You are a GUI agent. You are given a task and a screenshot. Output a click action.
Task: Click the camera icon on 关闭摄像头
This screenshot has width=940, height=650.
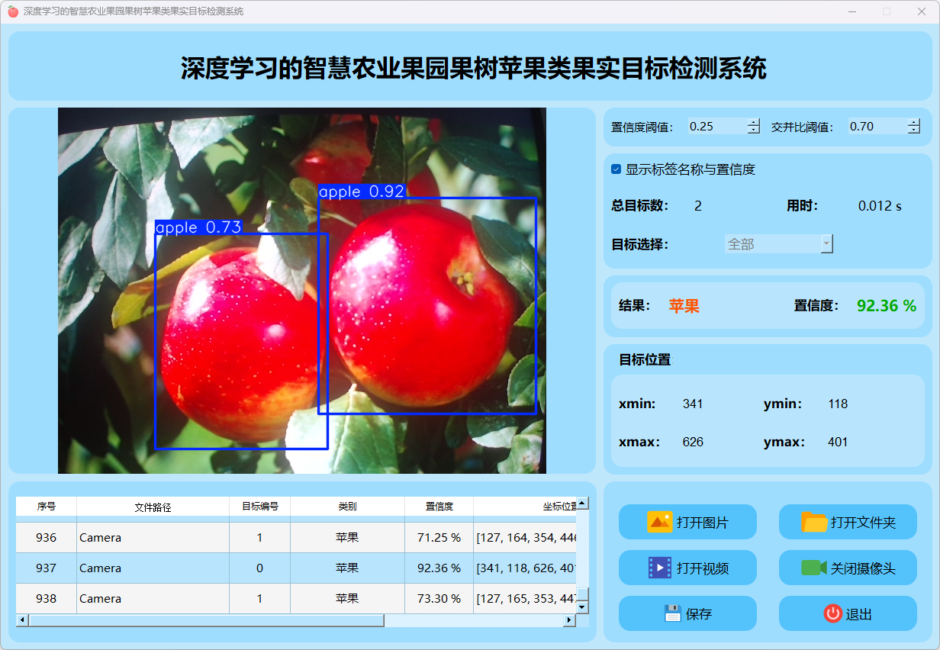pos(814,568)
